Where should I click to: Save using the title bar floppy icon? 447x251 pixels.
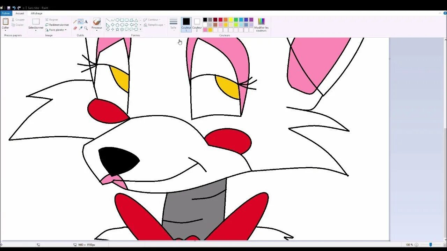(x=9, y=8)
